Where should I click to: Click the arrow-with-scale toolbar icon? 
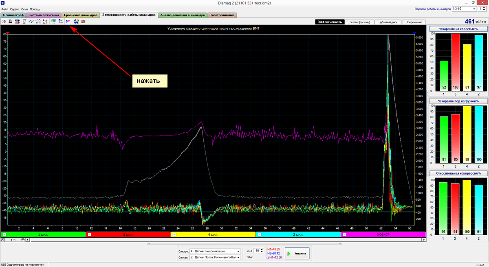click(x=61, y=21)
